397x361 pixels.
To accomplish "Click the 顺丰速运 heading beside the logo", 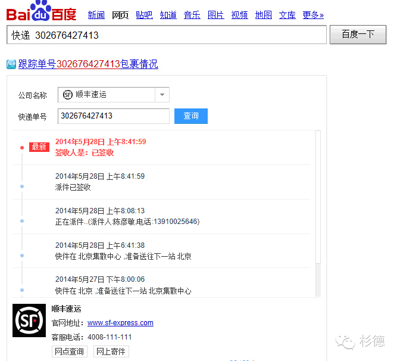I will [x=66, y=309].
